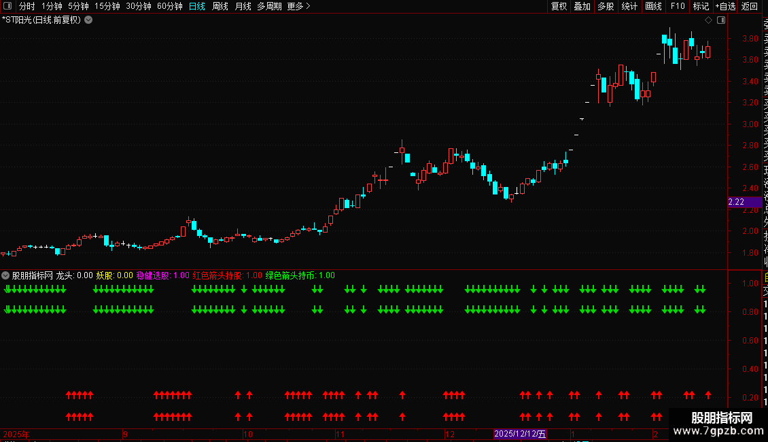The width and height of the screenshot is (768, 442).
Task: Click the 妖股: 0.00 indicator value
Action: pos(115,275)
